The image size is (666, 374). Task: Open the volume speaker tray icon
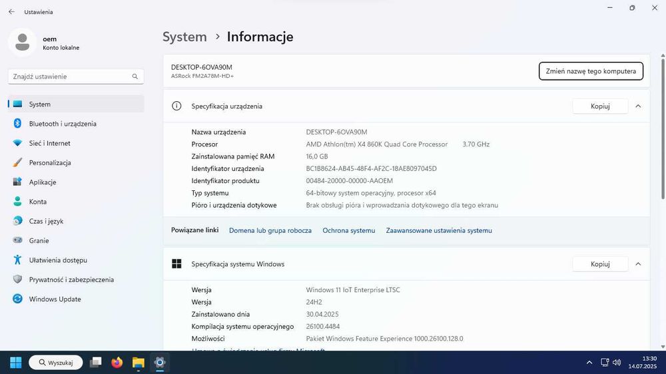(617, 363)
